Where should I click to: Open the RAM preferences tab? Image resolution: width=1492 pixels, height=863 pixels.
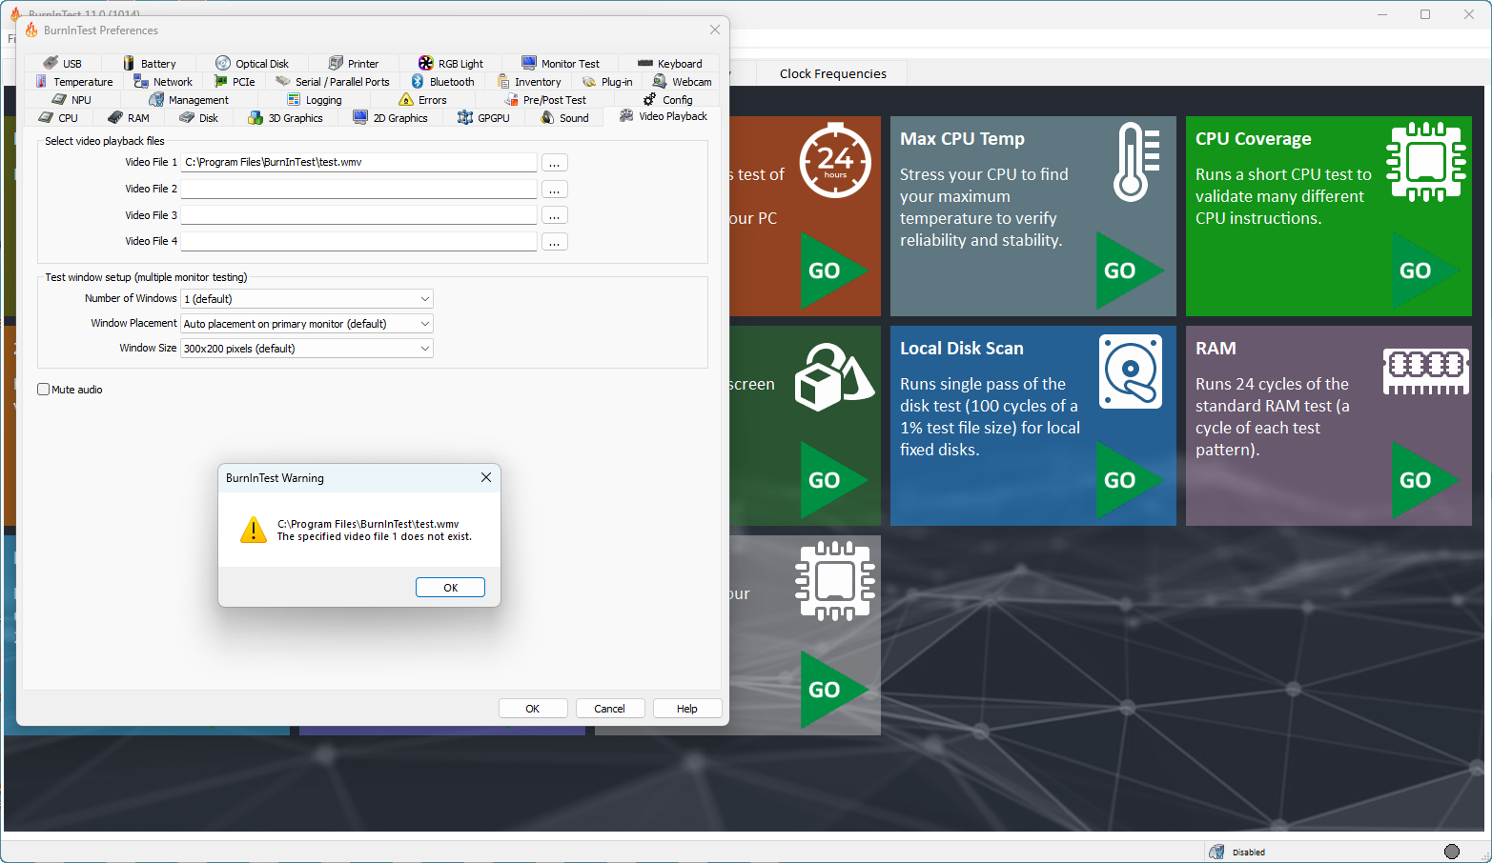point(129,118)
